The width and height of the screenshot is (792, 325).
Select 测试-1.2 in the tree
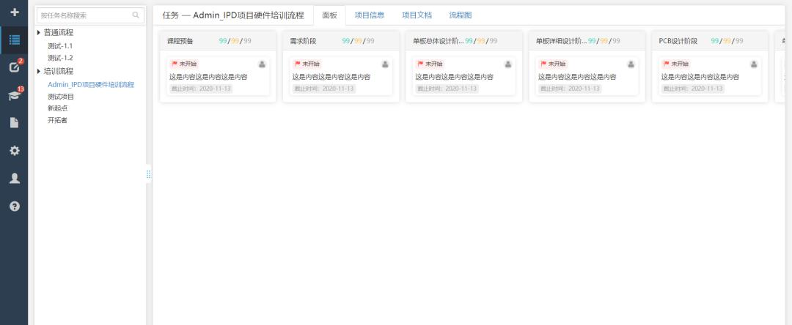point(60,58)
